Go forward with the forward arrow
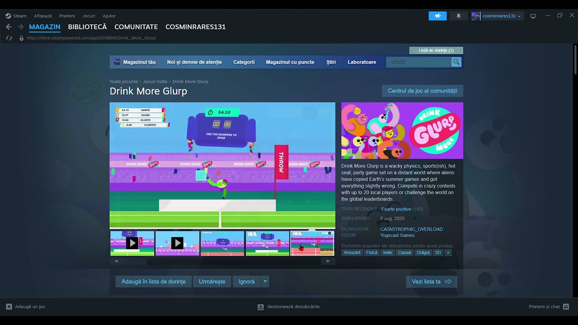 pos(20,27)
